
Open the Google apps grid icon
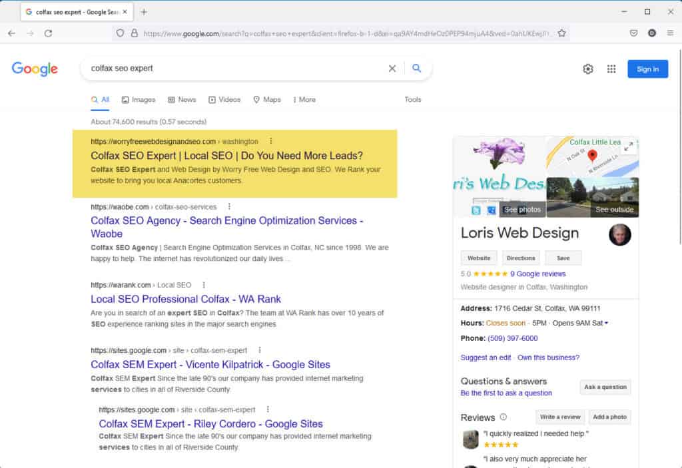tap(611, 69)
